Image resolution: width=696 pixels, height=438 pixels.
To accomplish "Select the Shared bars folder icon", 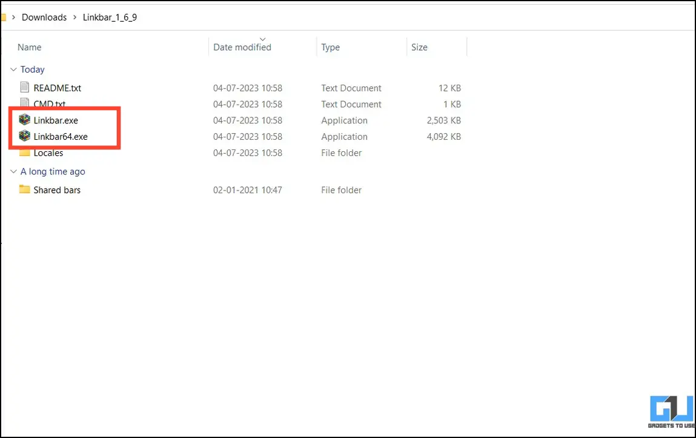I will click(x=24, y=189).
